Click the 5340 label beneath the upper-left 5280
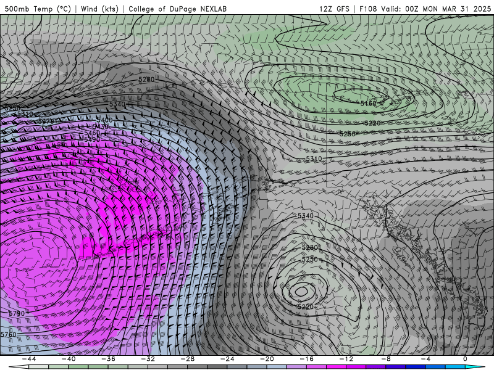The image size is (494, 370). tap(117, 104)
